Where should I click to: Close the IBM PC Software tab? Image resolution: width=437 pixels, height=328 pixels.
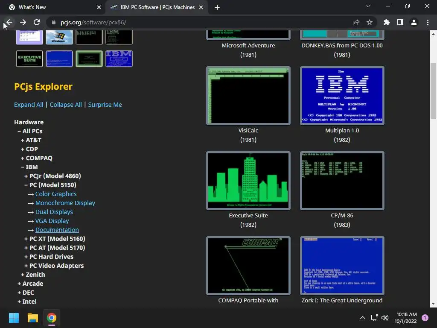(201, 7)
